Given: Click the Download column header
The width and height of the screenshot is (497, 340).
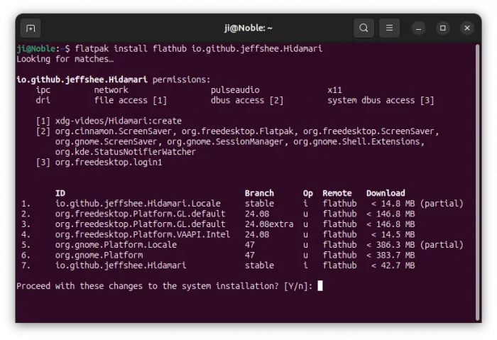Looking at the screenshot, I should (386, 193).
